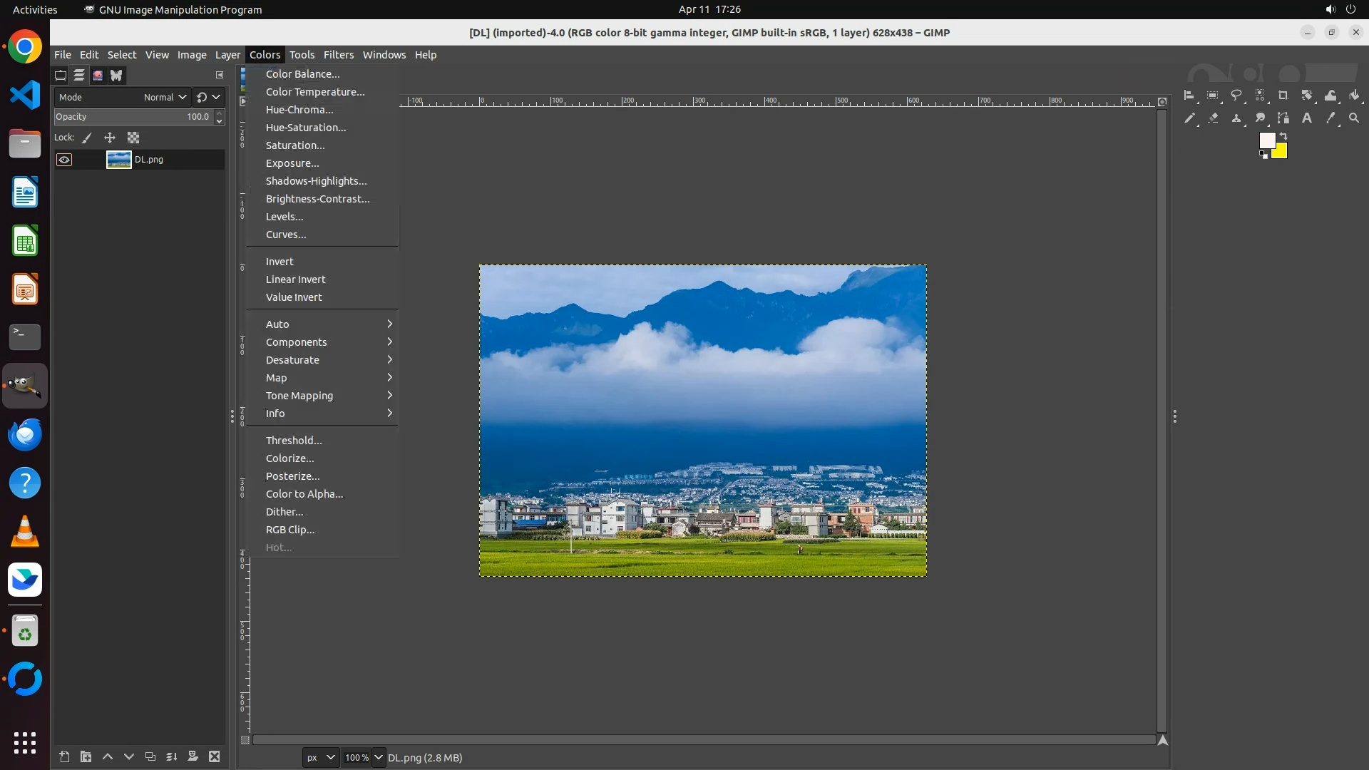Select the Crop tool
Viewport: 1369px width, 770px height.
[x=1283, y=95]
